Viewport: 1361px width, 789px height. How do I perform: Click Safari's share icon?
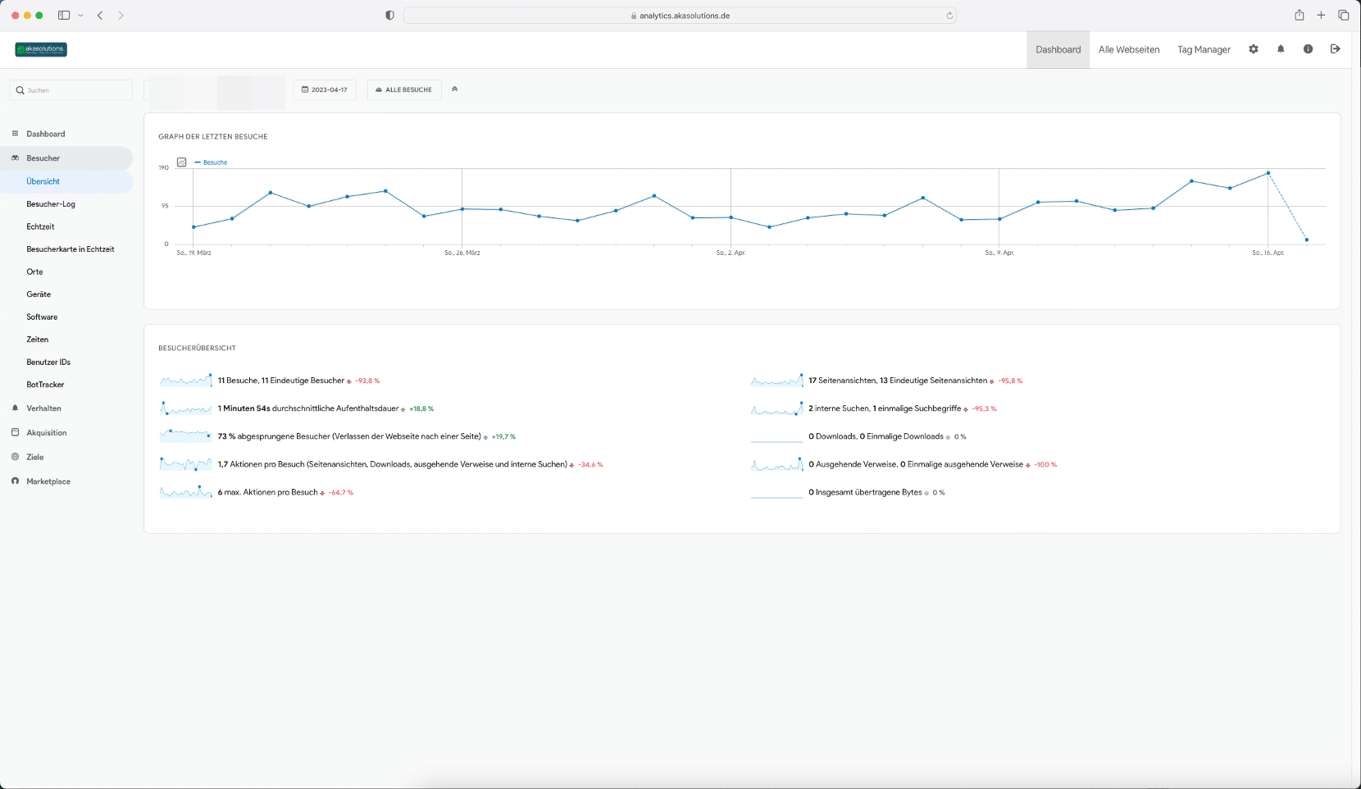[1299, 15]
